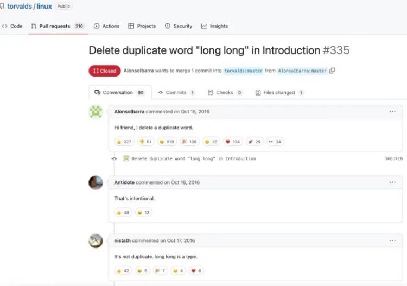Open the Security tab

(179, 26)
